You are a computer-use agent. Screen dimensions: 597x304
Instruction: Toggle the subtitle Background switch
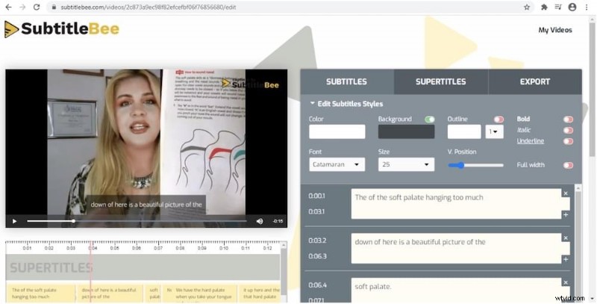coord(430,120)
